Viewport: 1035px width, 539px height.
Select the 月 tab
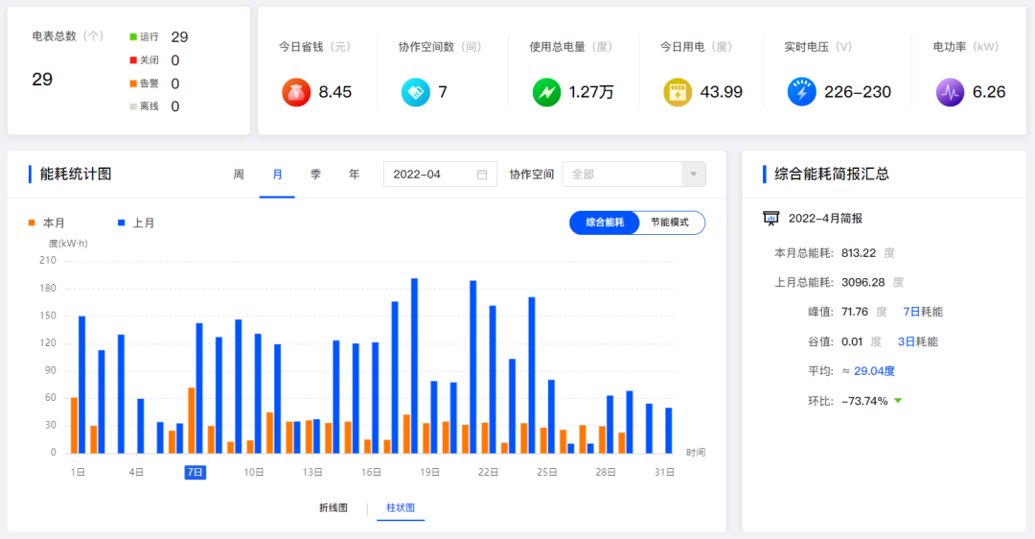tap(277, 175)
